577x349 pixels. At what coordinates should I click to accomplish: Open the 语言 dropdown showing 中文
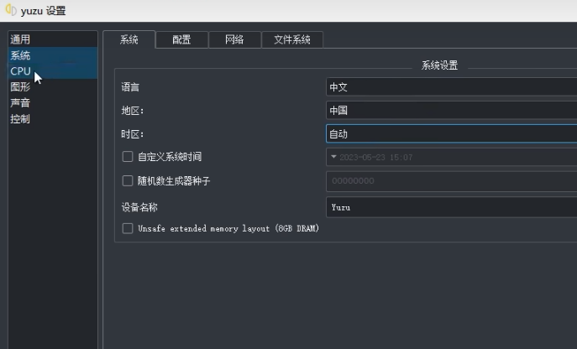point(451,86)
